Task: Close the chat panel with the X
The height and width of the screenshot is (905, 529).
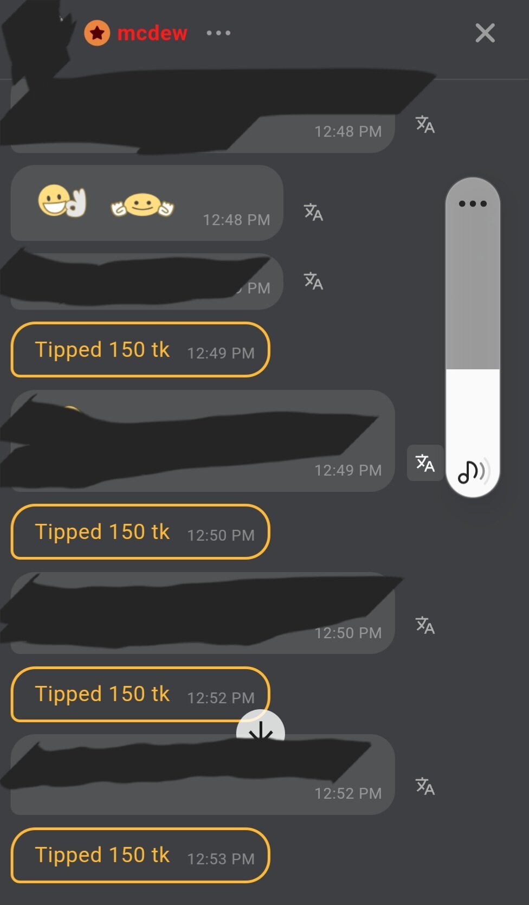Action: click(x=485, y=33)
